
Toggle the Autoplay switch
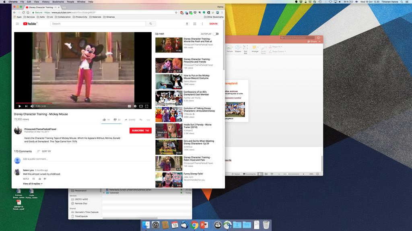[x=216, y=34]
